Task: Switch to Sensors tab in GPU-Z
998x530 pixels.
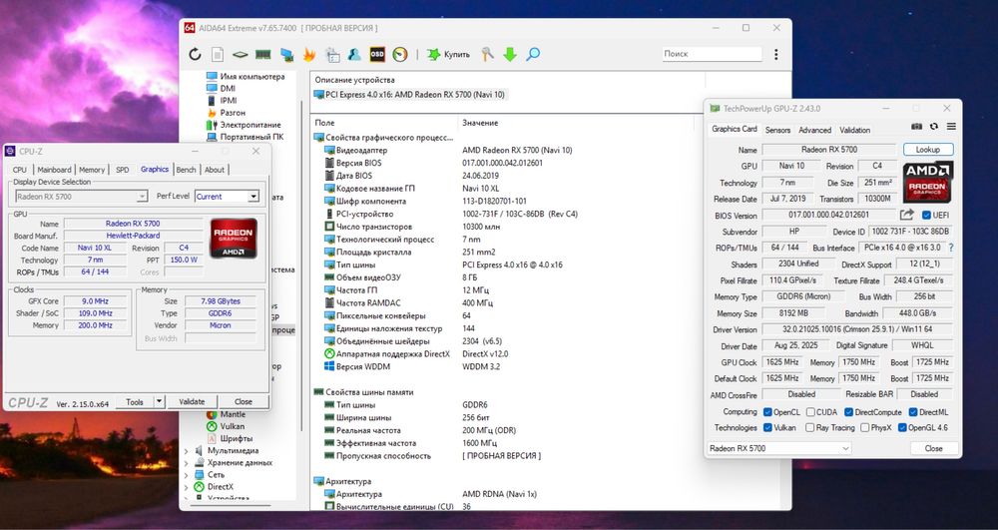Action: [x=777, y=130]
